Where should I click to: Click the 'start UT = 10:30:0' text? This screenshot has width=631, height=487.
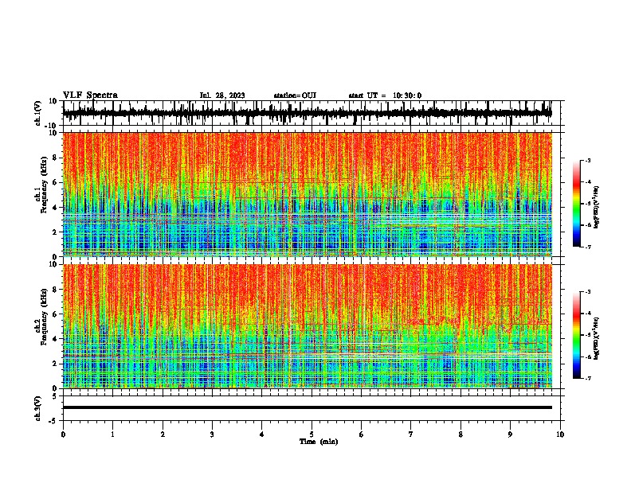coord(385,95)
